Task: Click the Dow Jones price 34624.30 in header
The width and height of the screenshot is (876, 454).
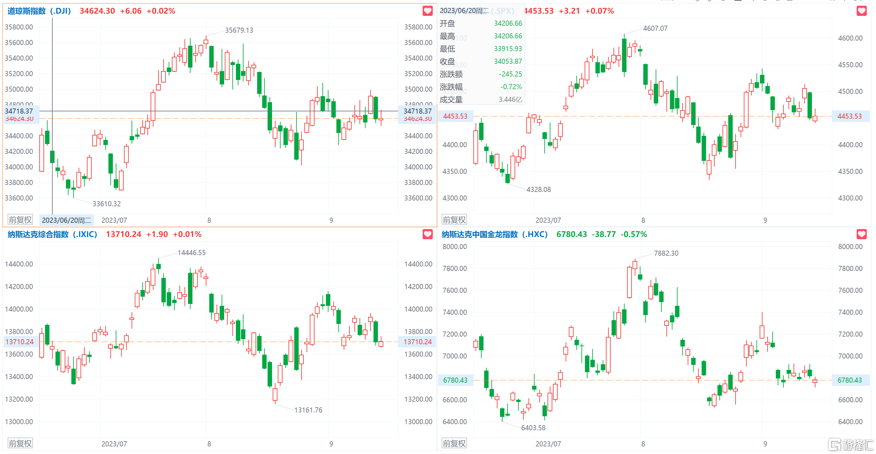Action: click(97, 11)
